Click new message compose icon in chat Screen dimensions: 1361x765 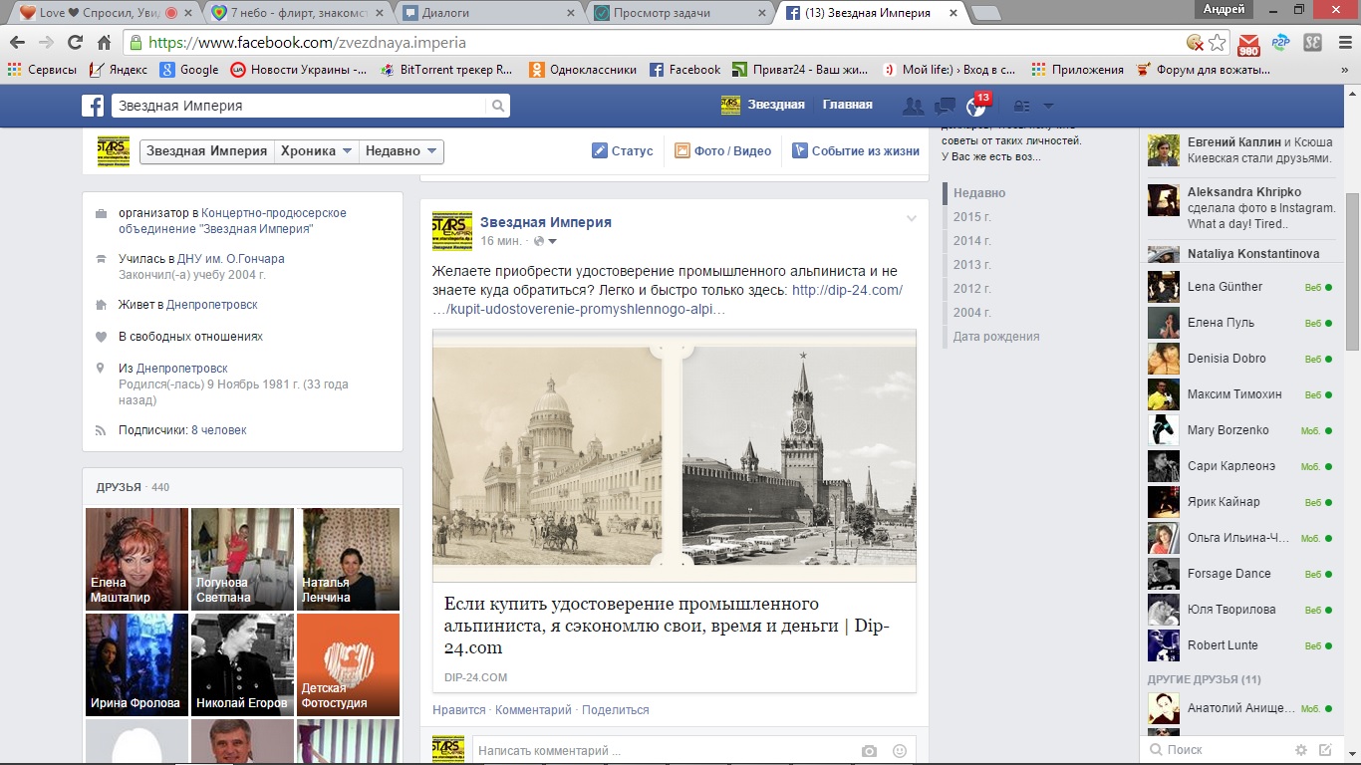point(1325,750)
